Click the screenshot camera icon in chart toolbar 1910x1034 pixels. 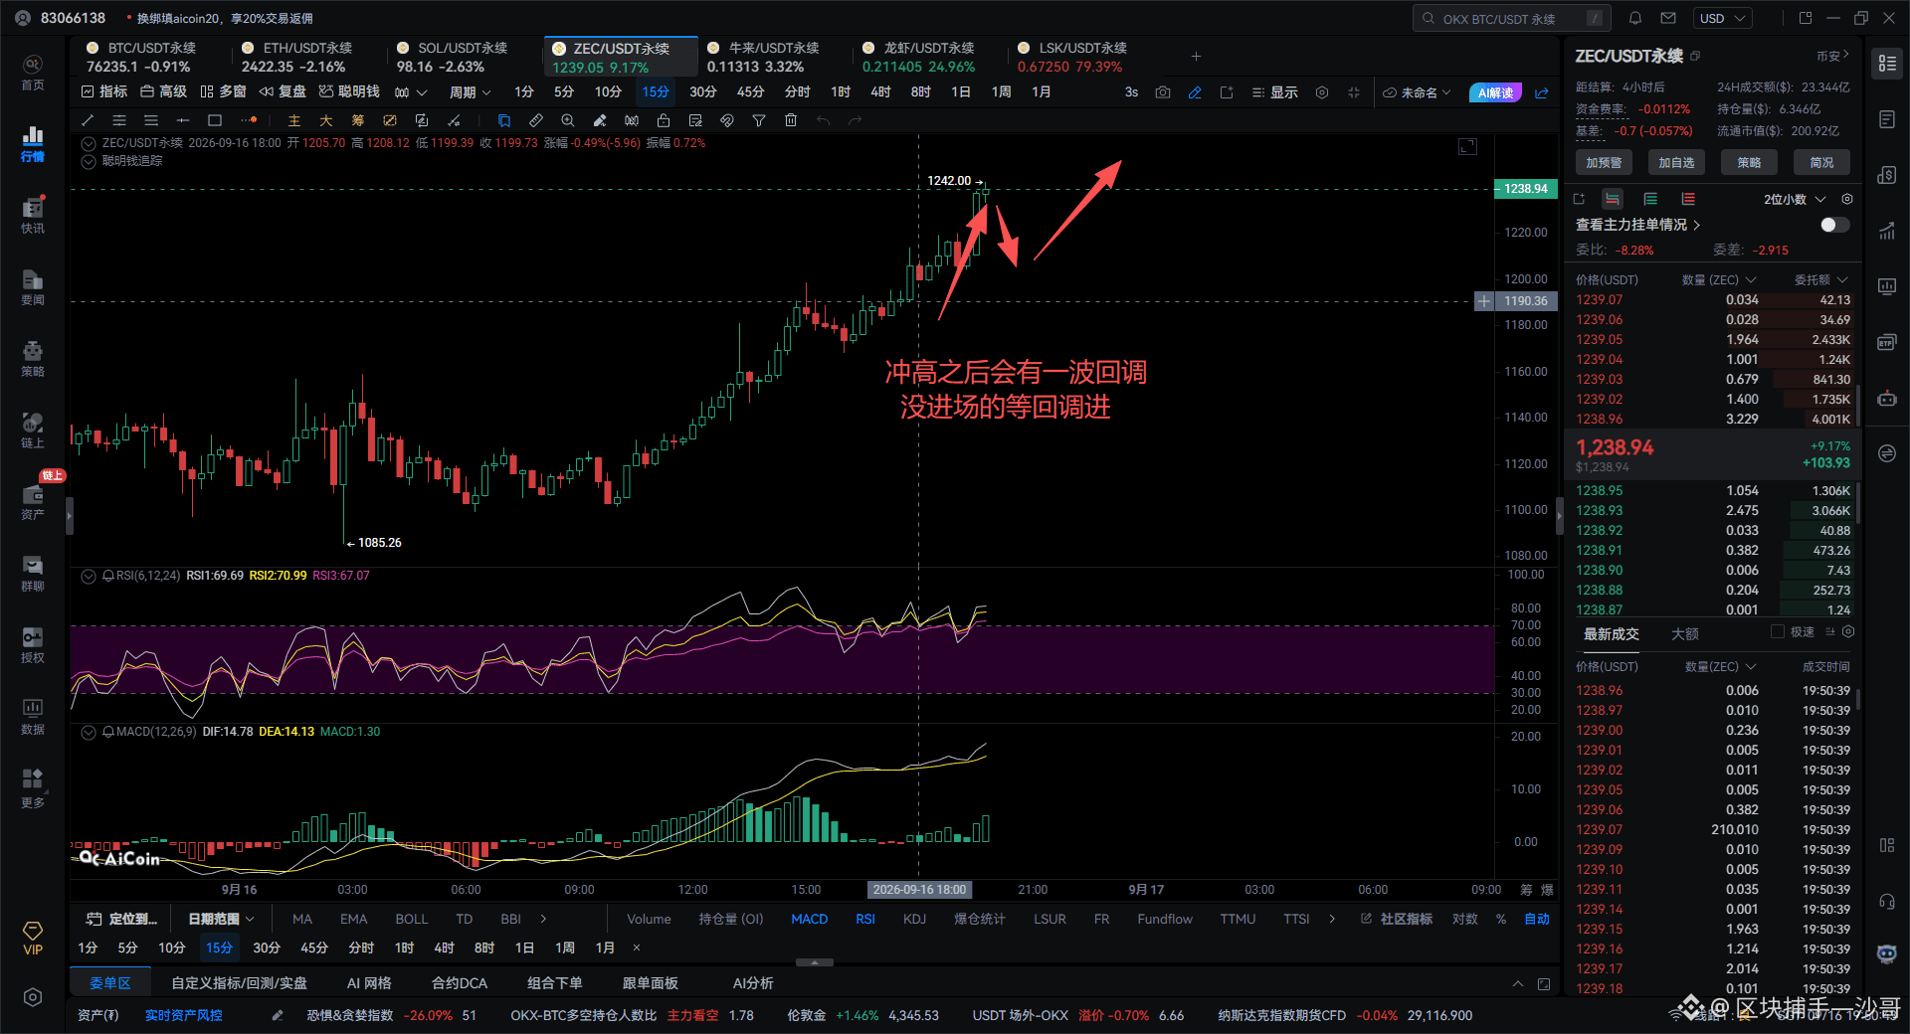pos(1163,92)
